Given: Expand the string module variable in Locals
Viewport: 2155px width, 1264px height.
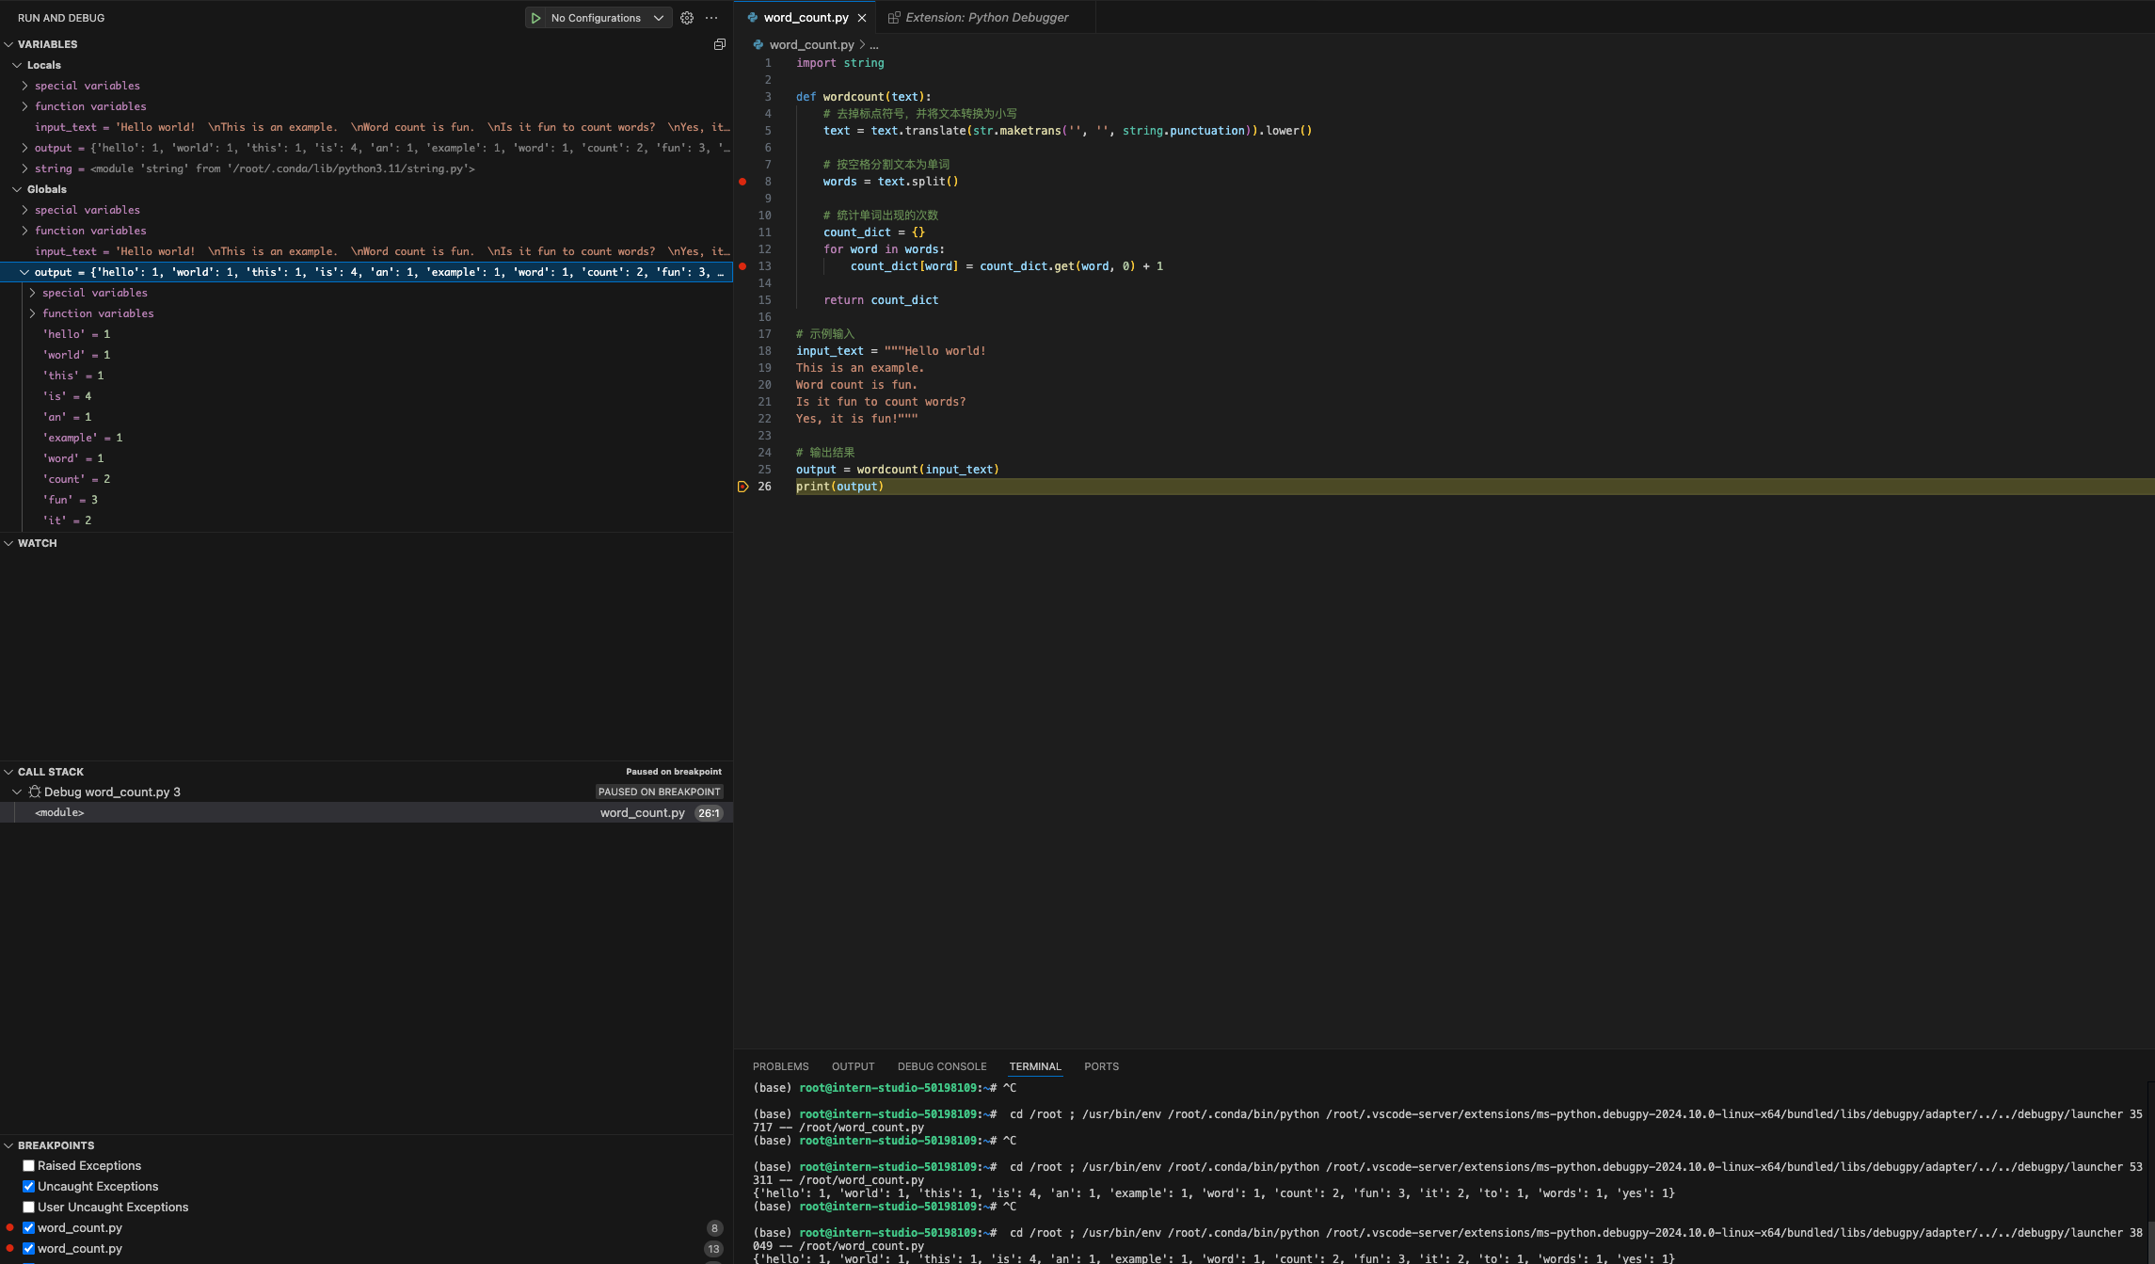Looking at the screenshot, I should pos(25,168).
